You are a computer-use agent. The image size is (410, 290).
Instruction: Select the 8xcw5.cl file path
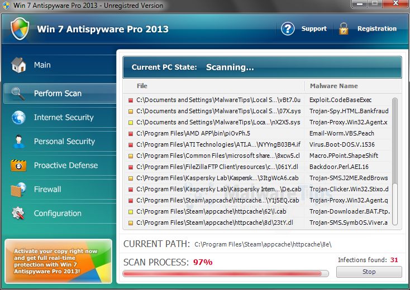click(218, 156)
